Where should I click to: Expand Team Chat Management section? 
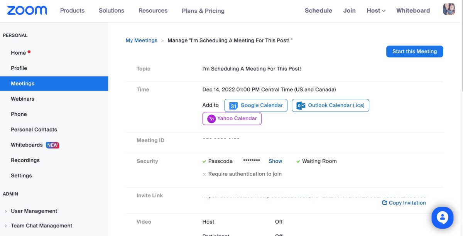click(6, 226)
